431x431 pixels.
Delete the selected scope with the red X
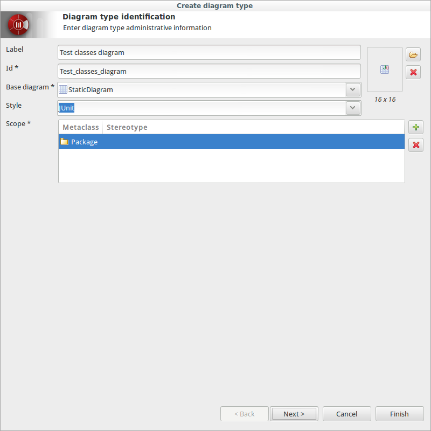tap(415, 145)
